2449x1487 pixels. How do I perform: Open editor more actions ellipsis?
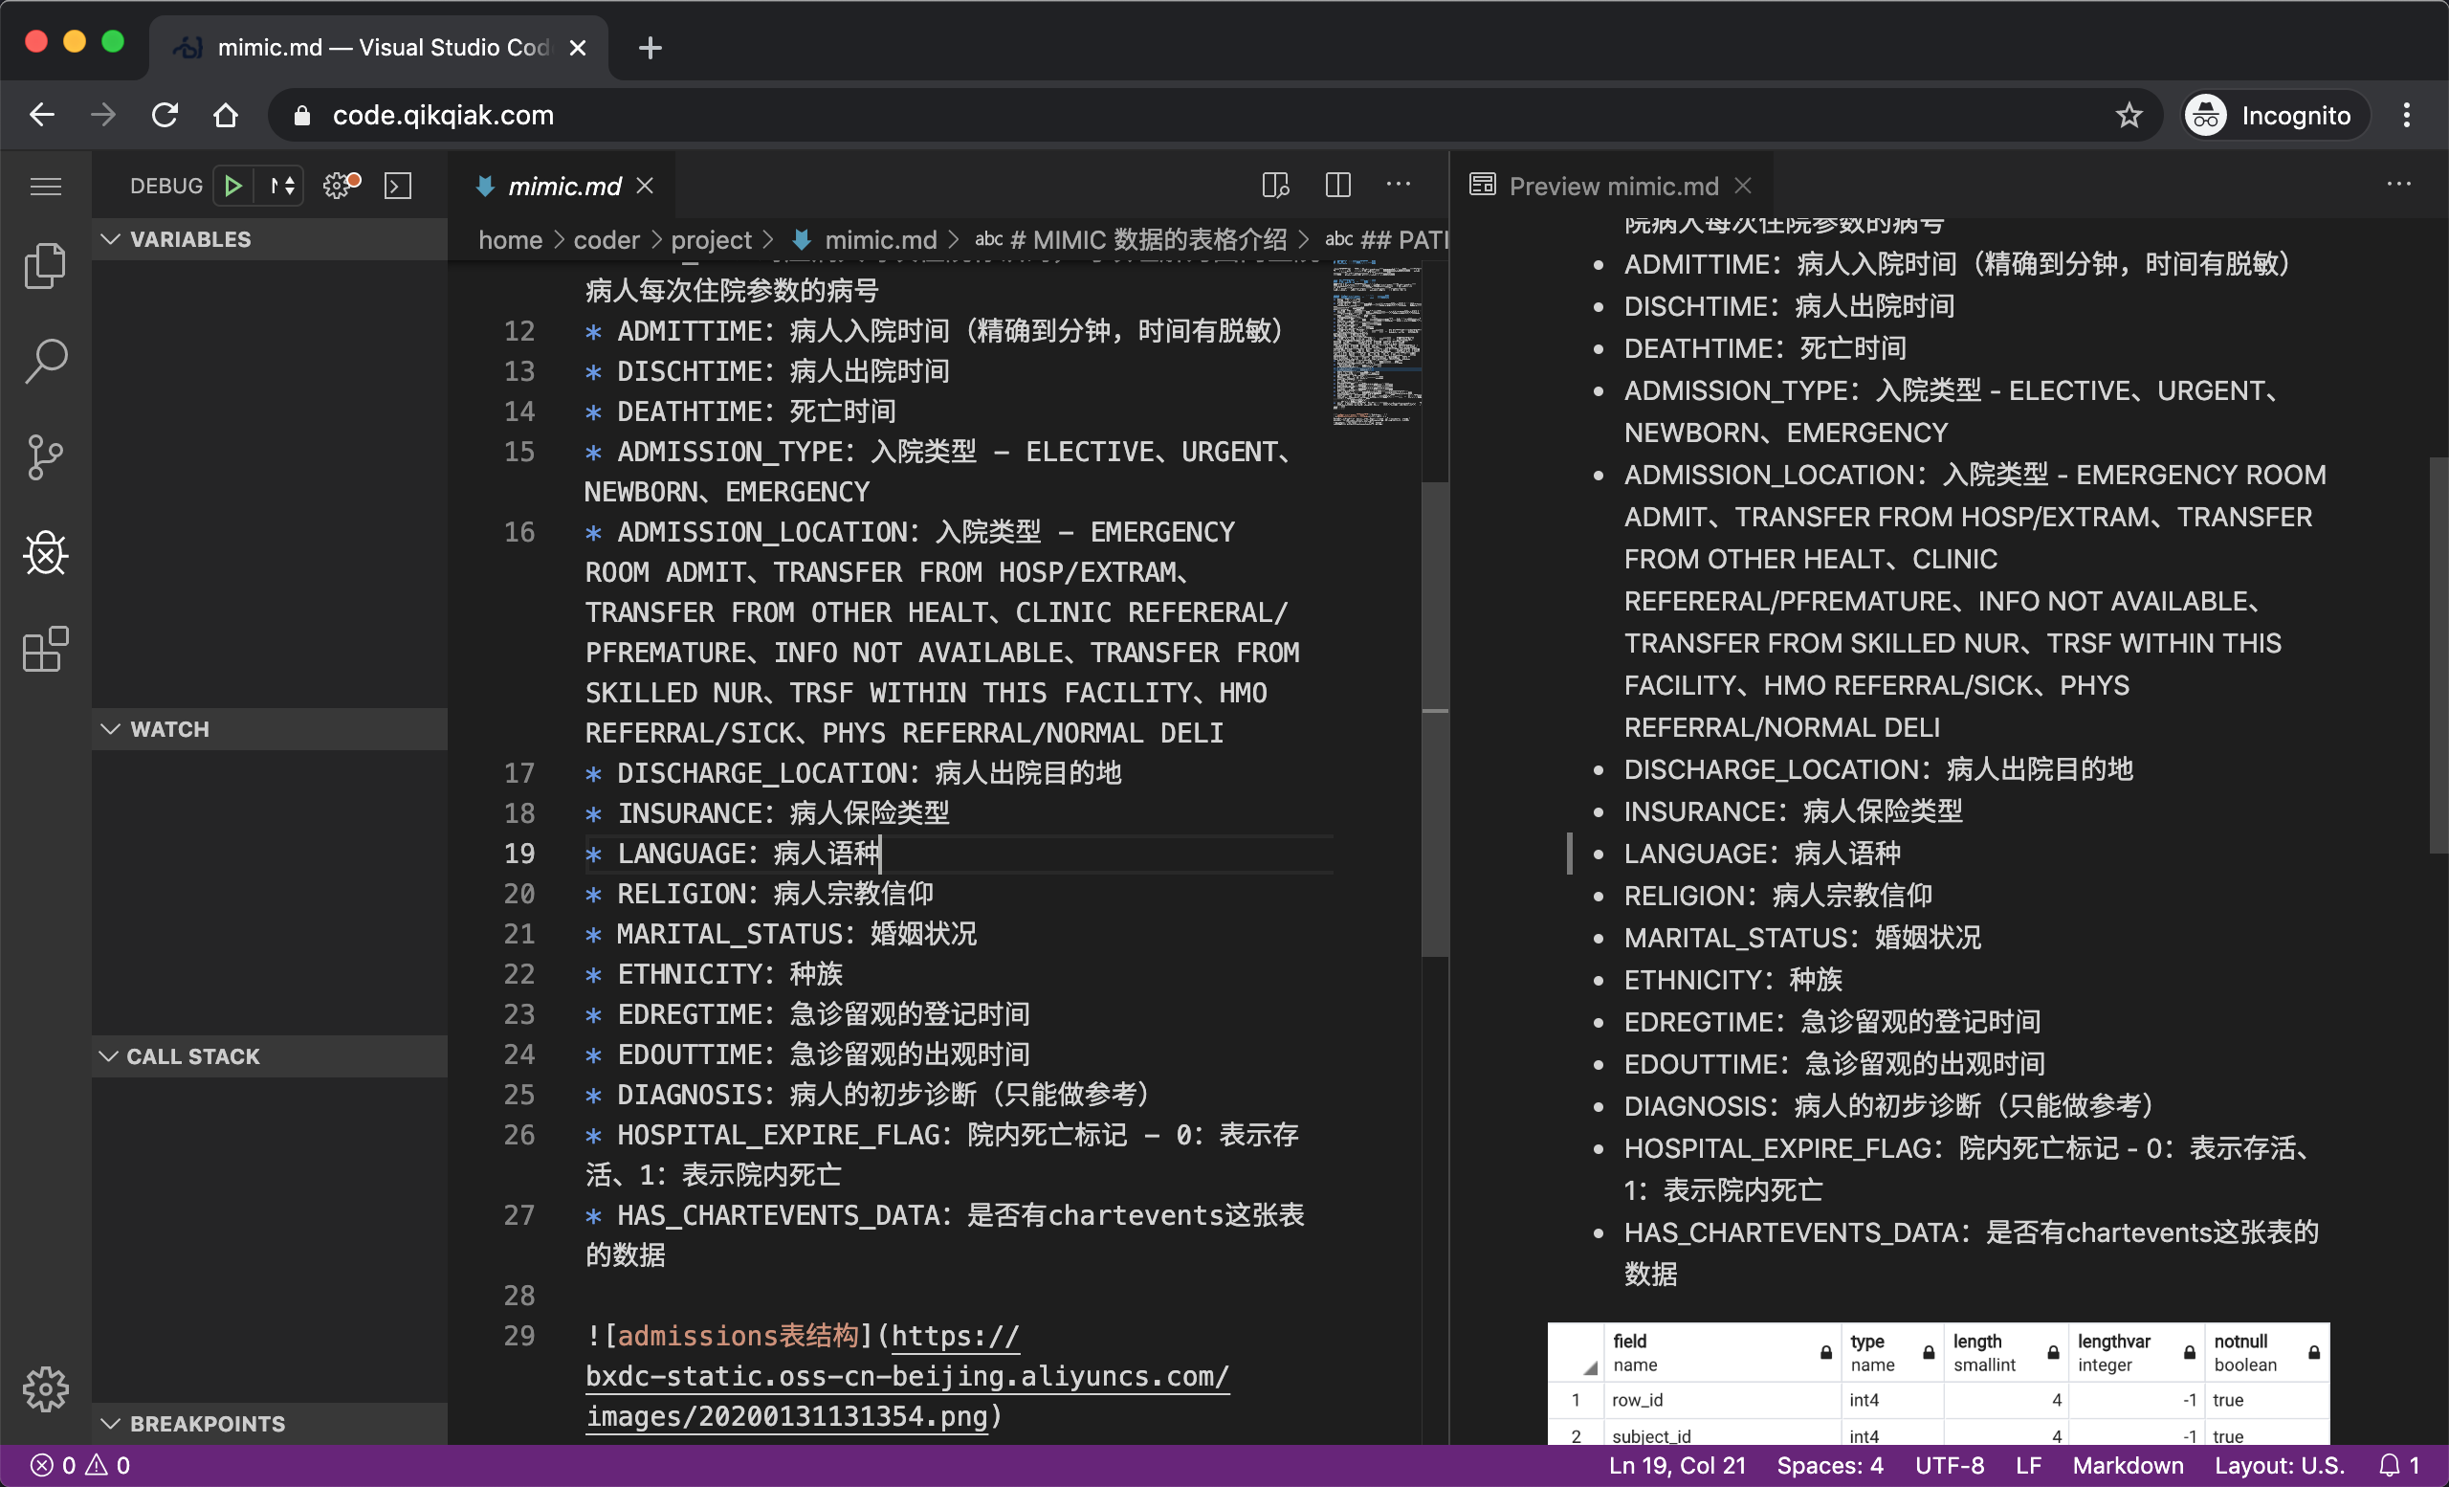pyautogui.click(x=1399, y=185)
